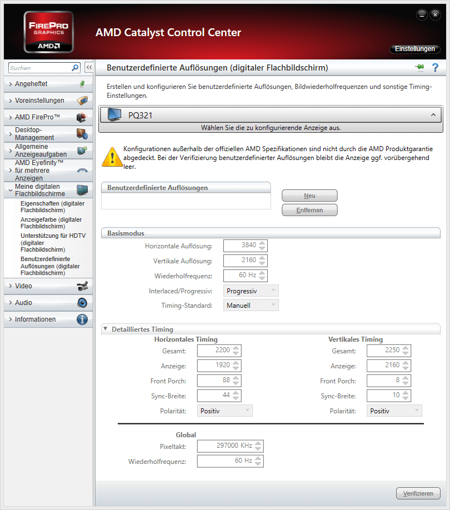The height and width of the screenshot is (510, 450).
Task: Collapse the sidebar with the double-chevron button
Action: click(x=89, y=67)
